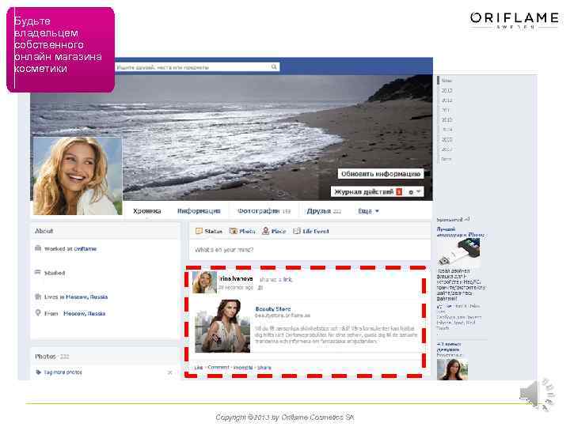Viewport: 570px width, 427px height.
Task: Click the Photos section header
Action: (x=45, y=357)
